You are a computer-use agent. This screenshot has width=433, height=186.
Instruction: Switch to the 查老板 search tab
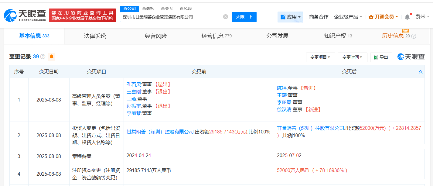coord(148,9)
